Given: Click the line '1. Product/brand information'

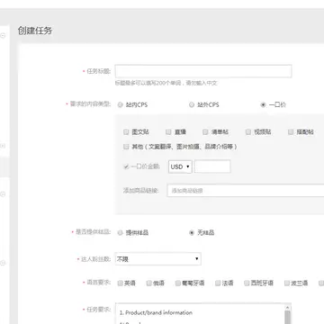Looking at the screenshot, I should coord(156,312).
